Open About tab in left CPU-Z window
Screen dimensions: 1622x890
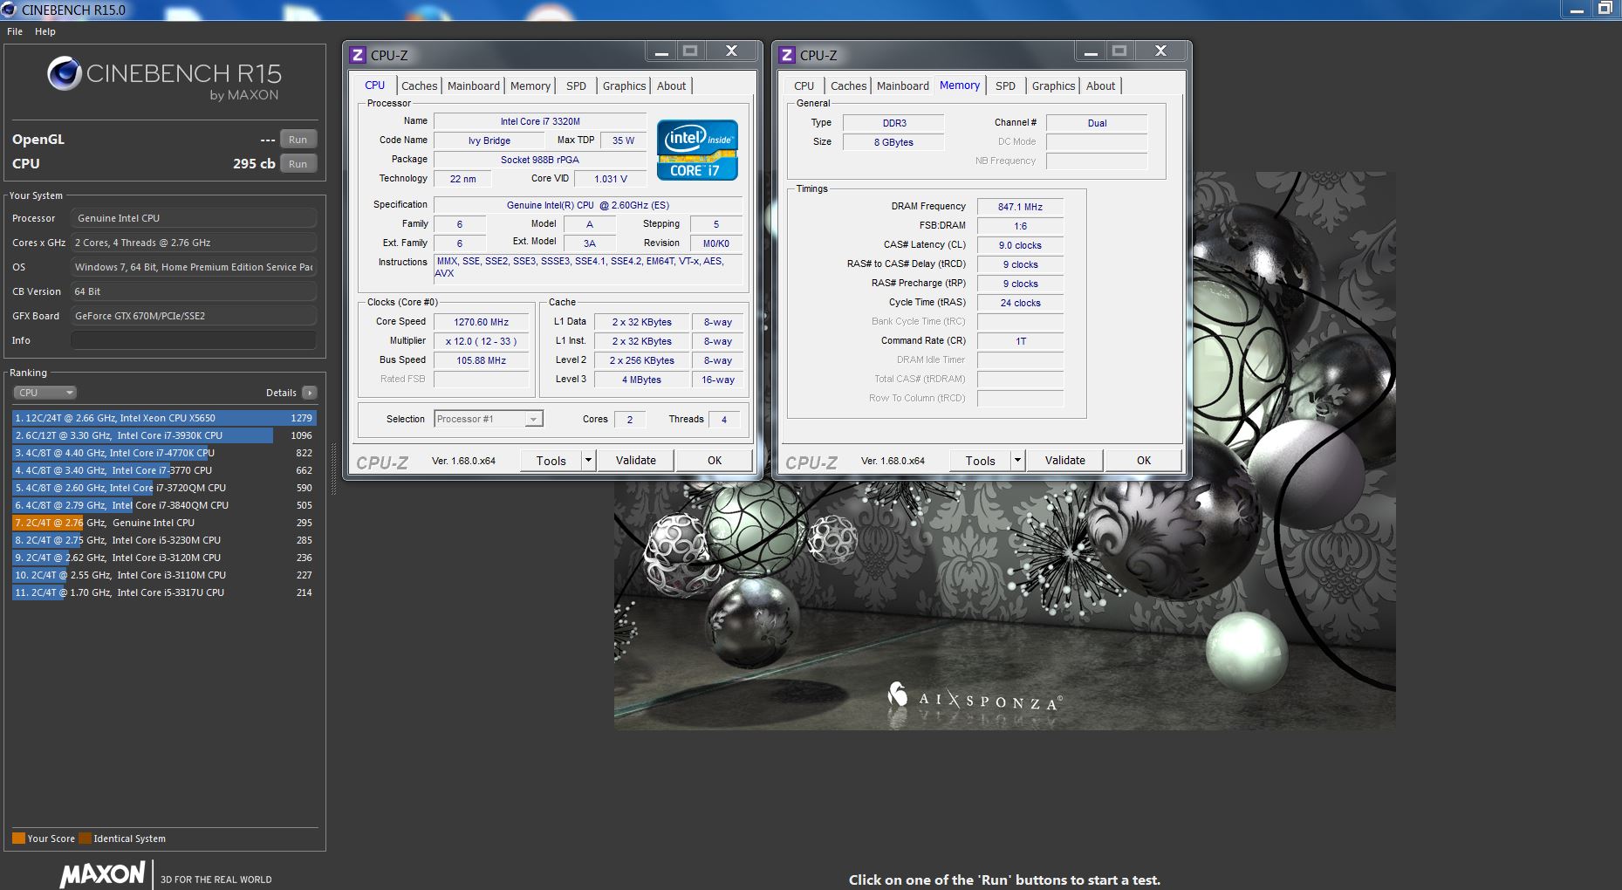click(x=671, y=86)
